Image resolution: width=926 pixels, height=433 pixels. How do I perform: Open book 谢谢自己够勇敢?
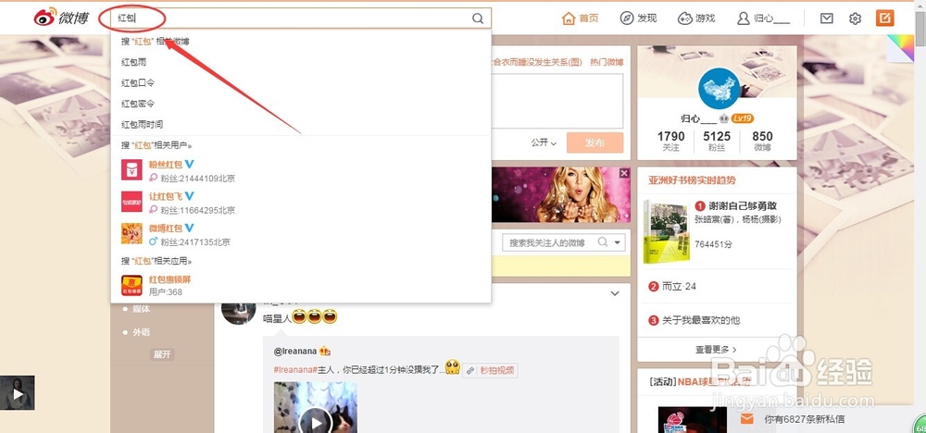pyautogui.click(x=743, y=206)
